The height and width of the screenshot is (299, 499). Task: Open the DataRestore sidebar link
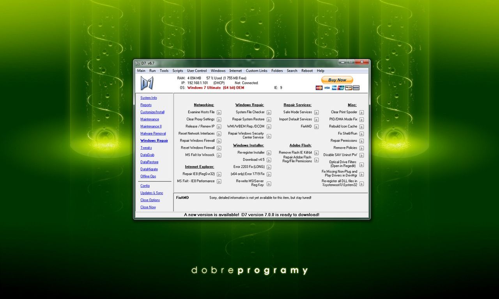coord(149,162)
